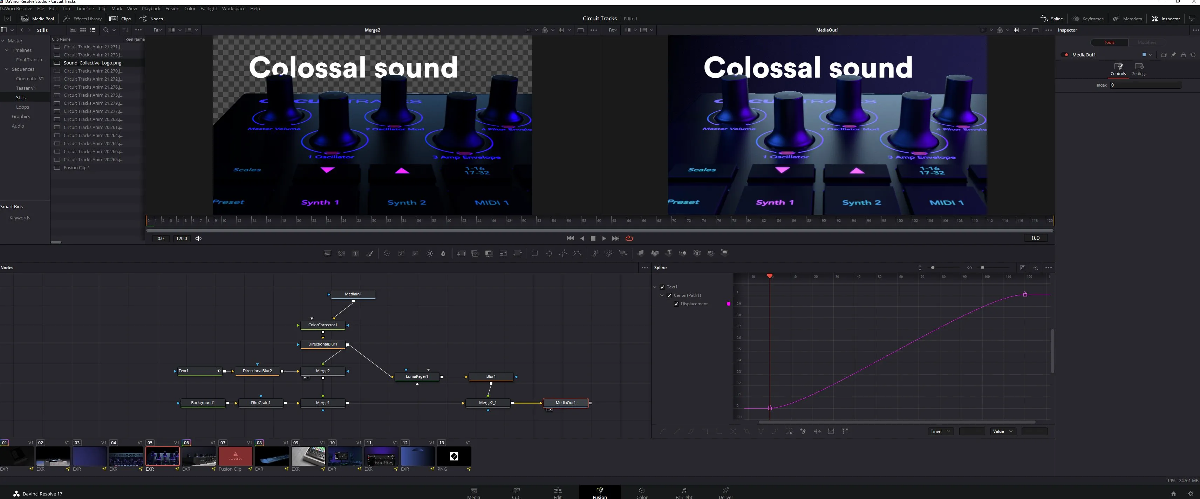Open the Value mode dropdown
This screenshot has height=499, width=1200.
(1002, 431)
